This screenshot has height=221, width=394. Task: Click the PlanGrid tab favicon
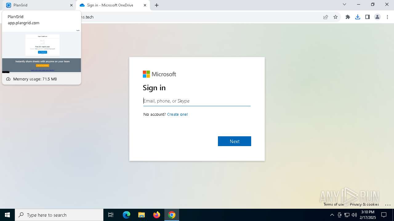point(9,5)
